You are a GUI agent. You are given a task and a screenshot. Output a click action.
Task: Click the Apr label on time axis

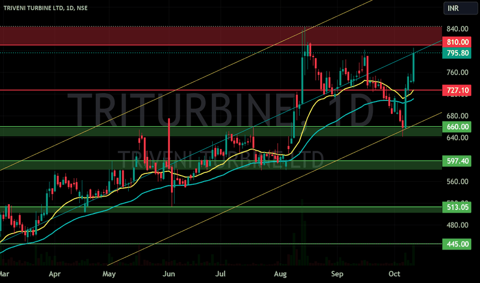(55, 274)
